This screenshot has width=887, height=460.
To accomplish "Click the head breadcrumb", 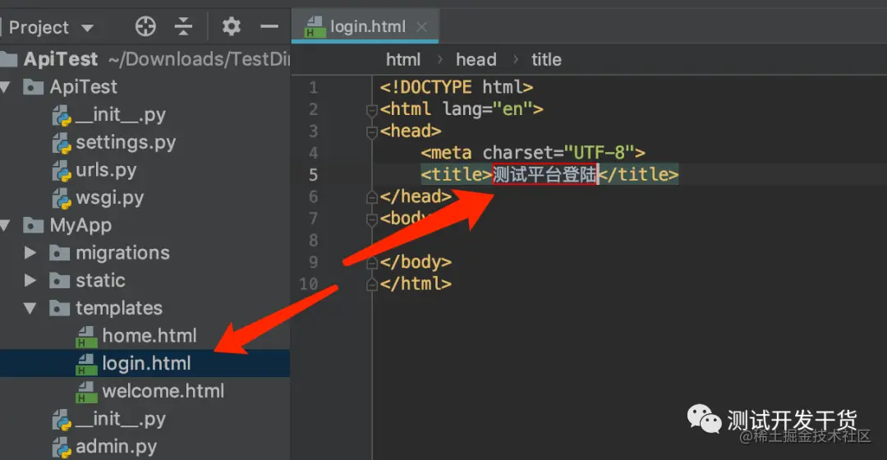I will point(476,59).
